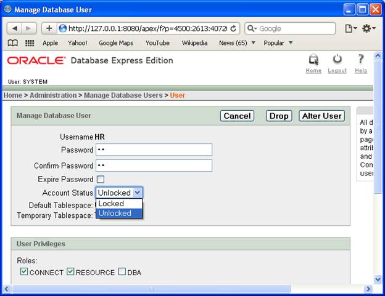The image size is (385, 296).
Task: Open the Google Maps bookmark
Action: (116, 43)
